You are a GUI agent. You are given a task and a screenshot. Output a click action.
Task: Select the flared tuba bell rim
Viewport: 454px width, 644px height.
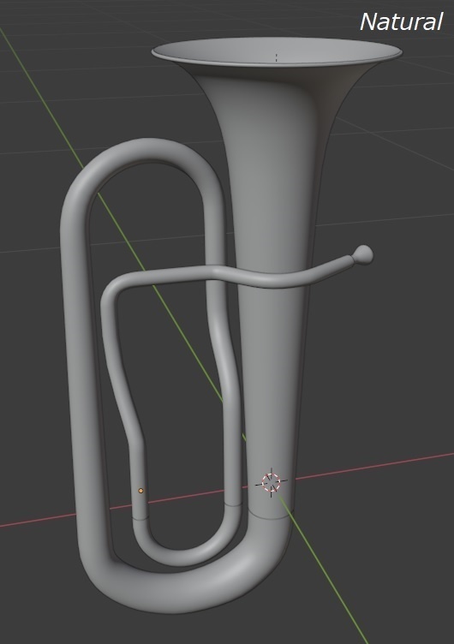(x=277, y=52)
